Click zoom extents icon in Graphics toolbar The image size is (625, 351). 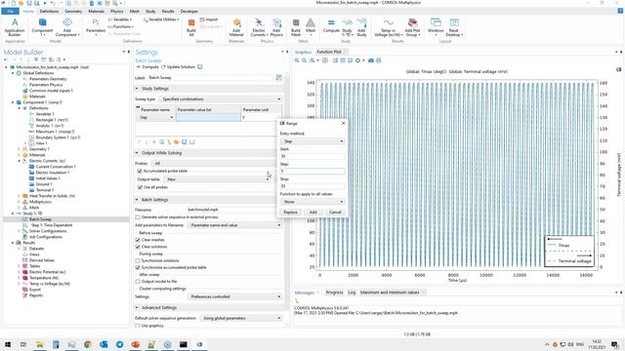325,60
